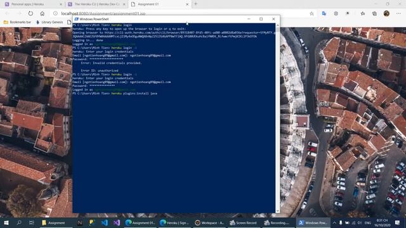View site information icon in address bar

tap(55, 13)
